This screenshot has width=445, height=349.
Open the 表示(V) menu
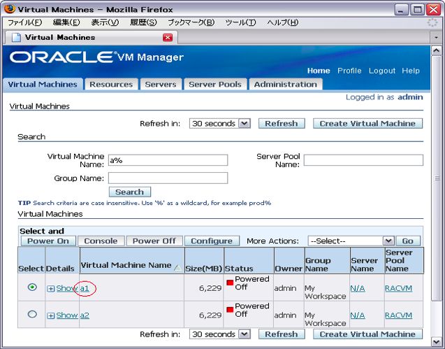105,22
